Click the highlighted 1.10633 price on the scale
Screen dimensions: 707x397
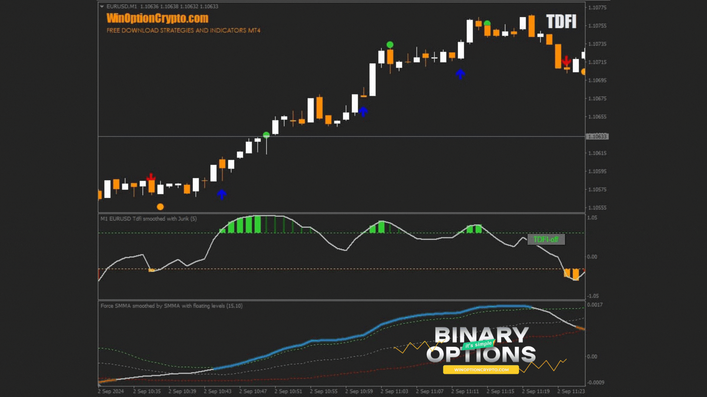coord(598,136)
